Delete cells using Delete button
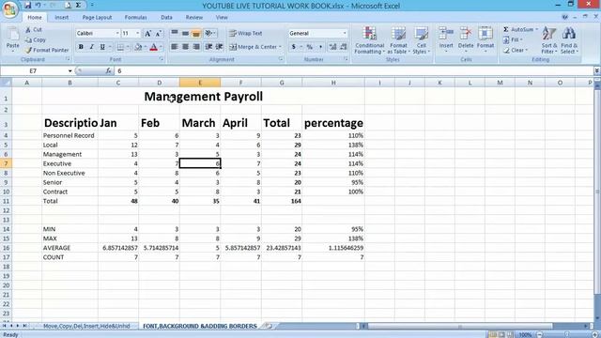This screenshot has width=601, height=338. pyautogui.click(x=466, y=38)
